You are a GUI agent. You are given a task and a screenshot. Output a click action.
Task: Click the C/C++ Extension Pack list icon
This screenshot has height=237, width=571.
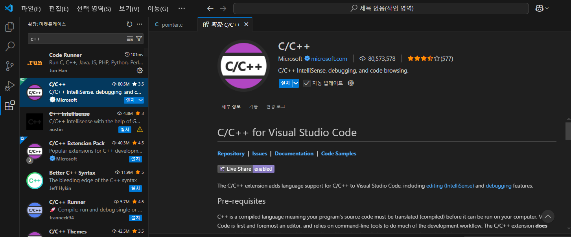click(x=35, y=151)
